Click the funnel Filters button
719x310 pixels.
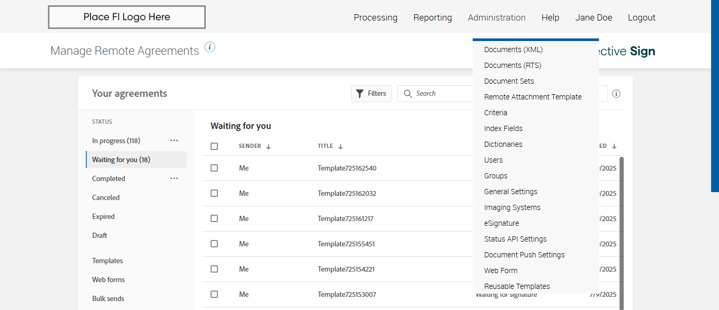(371, 94)
